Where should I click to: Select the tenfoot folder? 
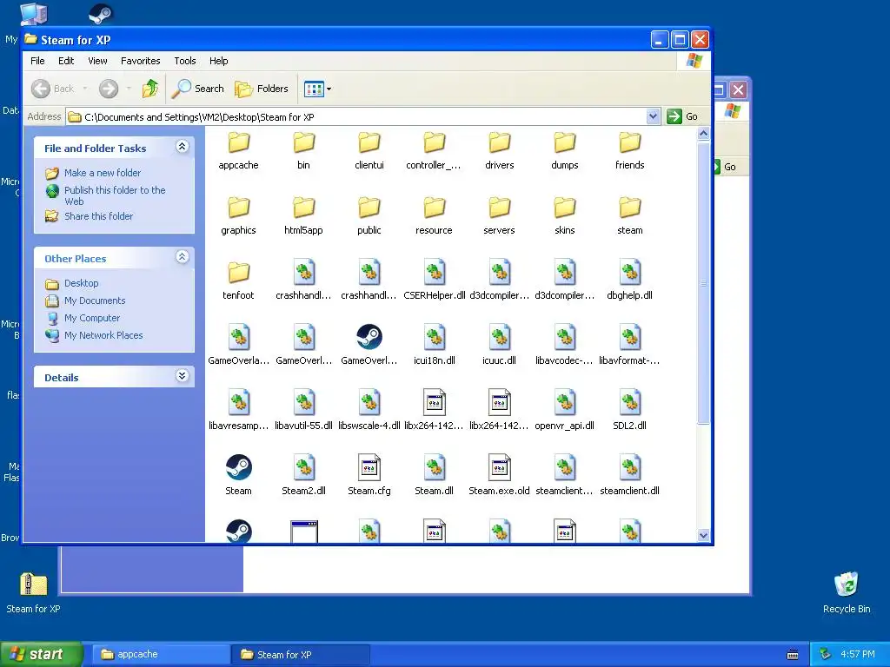click(x=238, y=281)
